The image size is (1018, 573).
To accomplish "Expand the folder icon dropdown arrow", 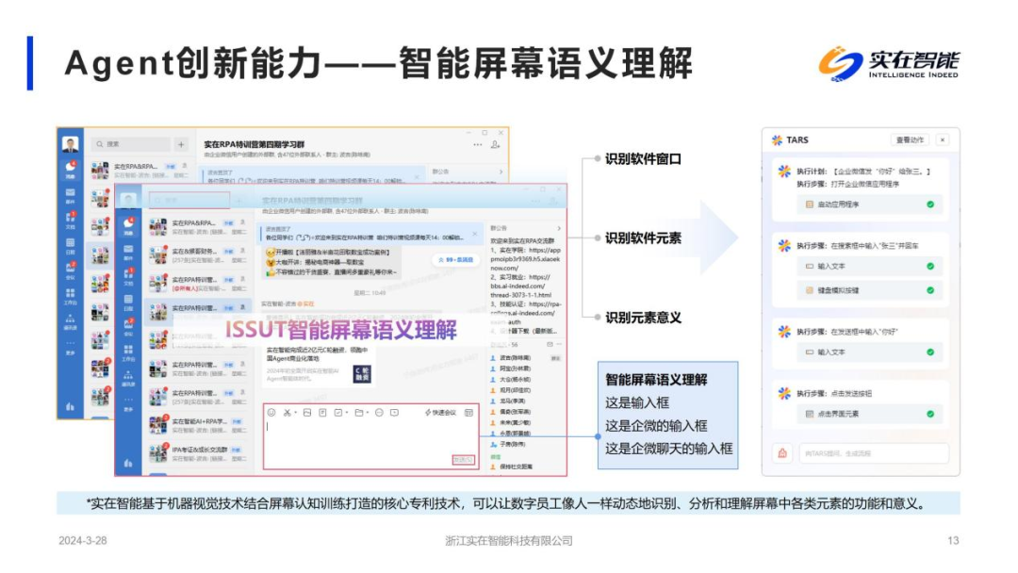I will coord(367,413).
